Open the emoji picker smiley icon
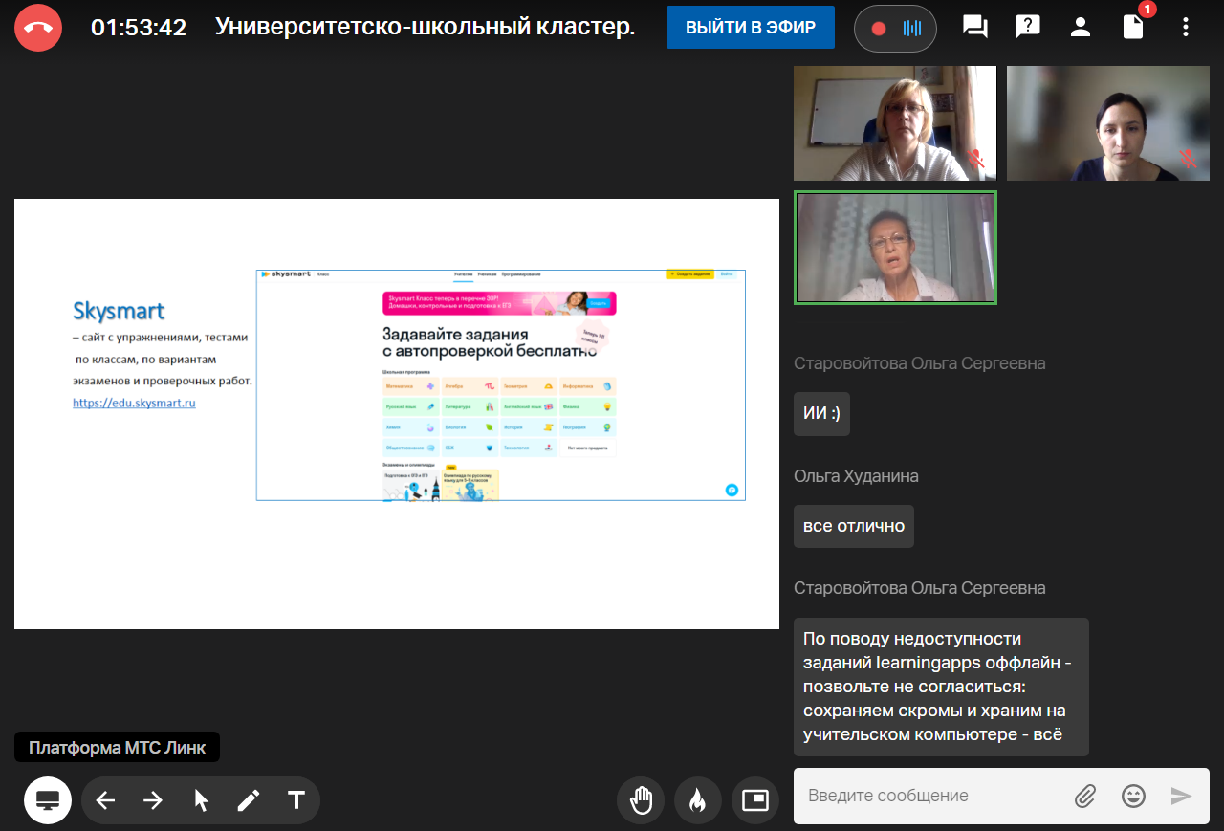1224x831 pixels. pos(1133,796)
